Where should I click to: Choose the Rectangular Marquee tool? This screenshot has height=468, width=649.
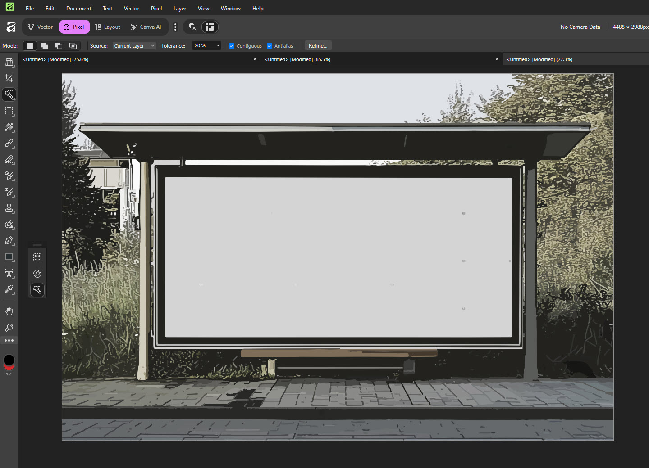point(9,111)
